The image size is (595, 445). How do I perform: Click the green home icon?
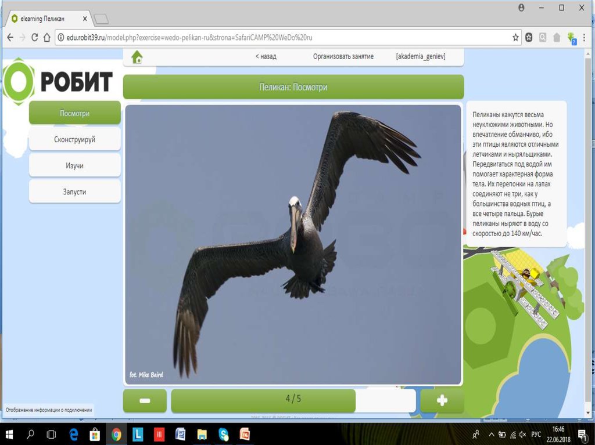pyautogui.click(x=137, y=57)
